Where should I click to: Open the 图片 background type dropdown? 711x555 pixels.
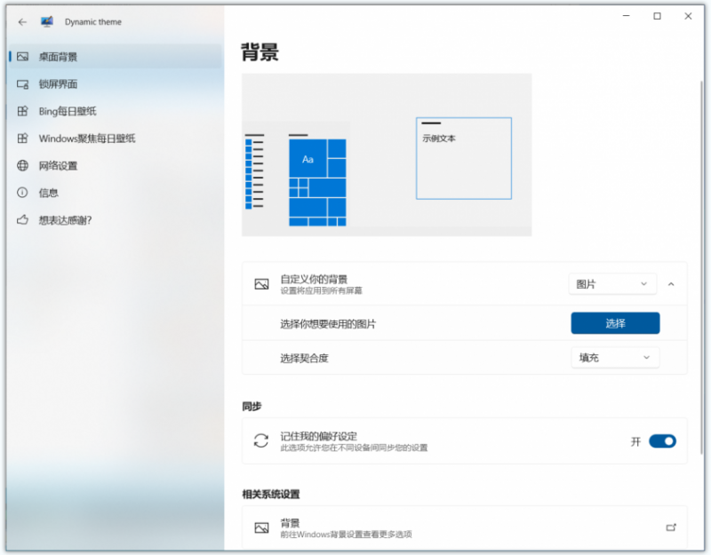pos(612,284)
